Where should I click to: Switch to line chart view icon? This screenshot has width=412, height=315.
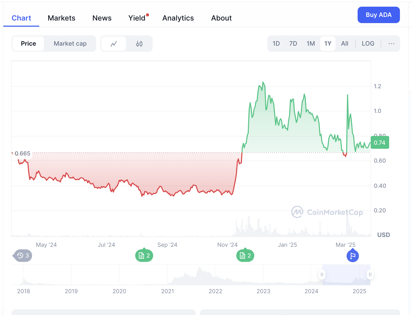point(114,44)
